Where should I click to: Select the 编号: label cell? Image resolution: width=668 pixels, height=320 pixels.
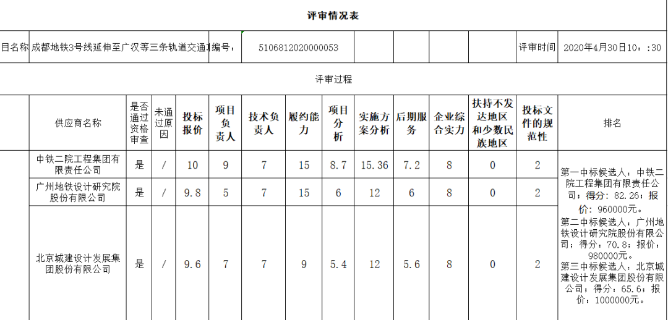point(225,47)
